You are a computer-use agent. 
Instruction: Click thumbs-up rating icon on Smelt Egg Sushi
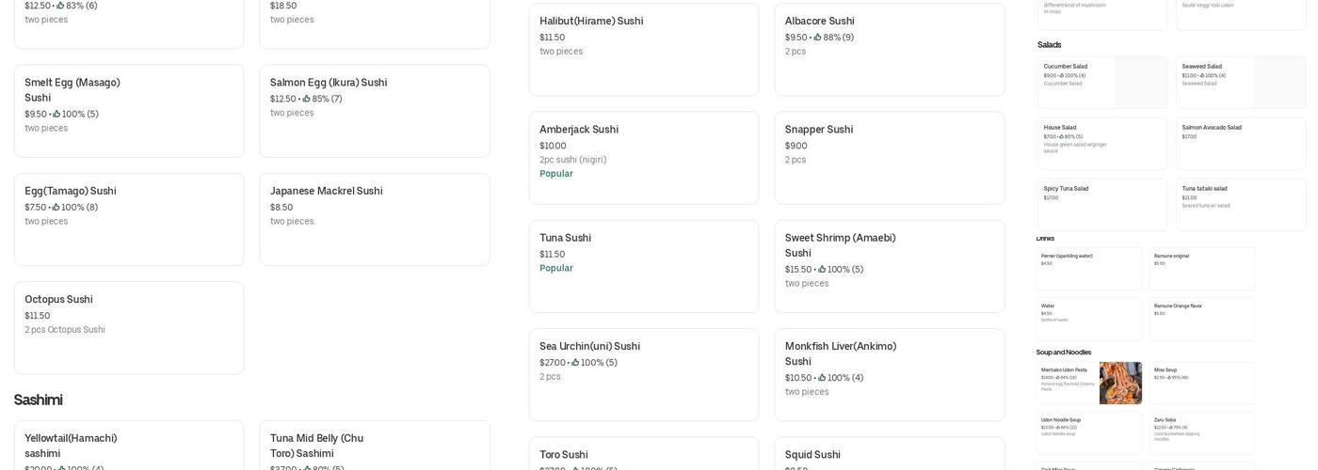coord(56,115)
